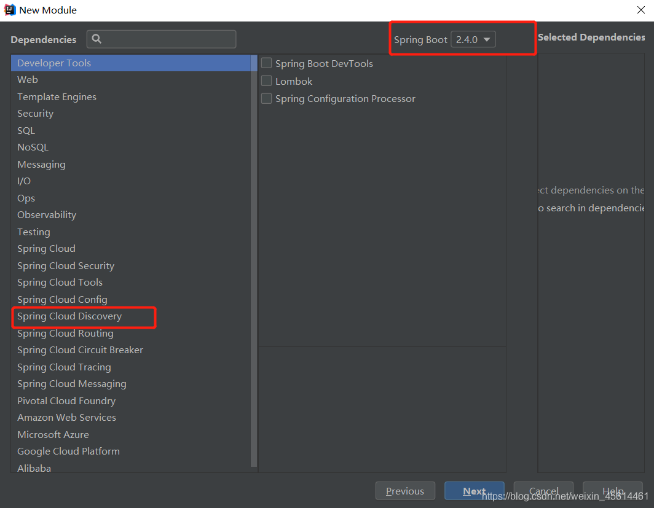The width and height of the screenshot is (654, 508).
Task: Choose Spring Cloud Routing category
Action: [x=131, y=333]
